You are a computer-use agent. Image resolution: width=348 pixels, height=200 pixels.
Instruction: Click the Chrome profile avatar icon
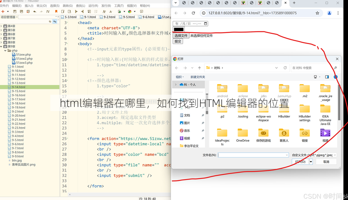click(x=329, y=13)
